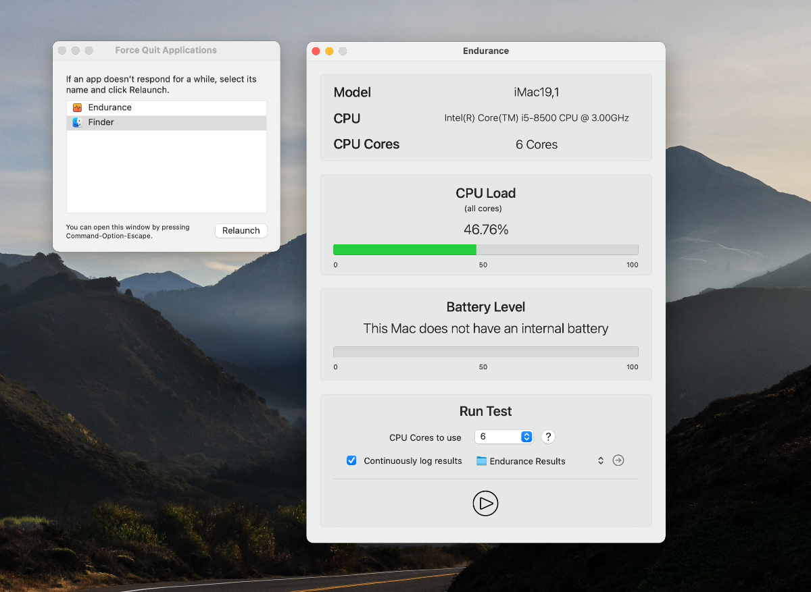Image resolution: width=811 pixels, height=592 pixels.
Task: Open the CPU Cores to use dropdown
Action: [x=504, y=437]
